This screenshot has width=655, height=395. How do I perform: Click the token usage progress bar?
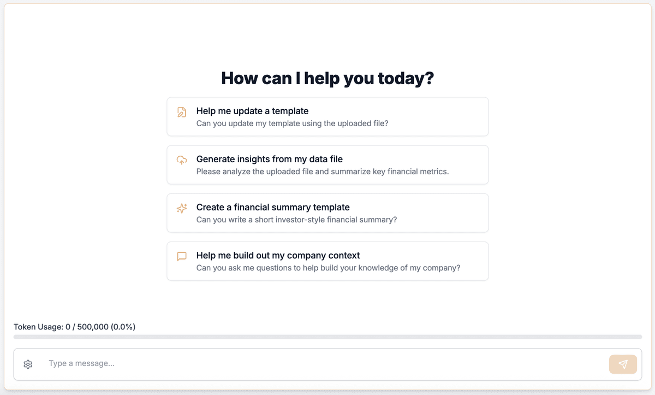327,337
